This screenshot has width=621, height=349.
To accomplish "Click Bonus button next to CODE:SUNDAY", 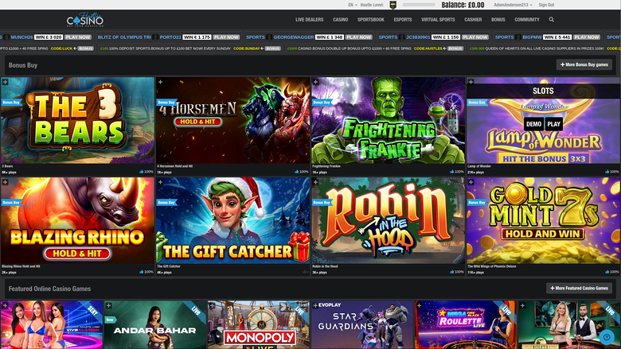I will (x=272, y=48).
